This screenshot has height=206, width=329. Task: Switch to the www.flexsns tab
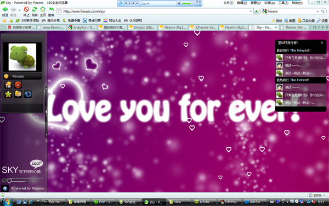pos(52,27)
